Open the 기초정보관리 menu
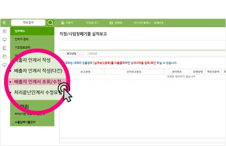This screenshot has width=226, height=146. point(23,47)
